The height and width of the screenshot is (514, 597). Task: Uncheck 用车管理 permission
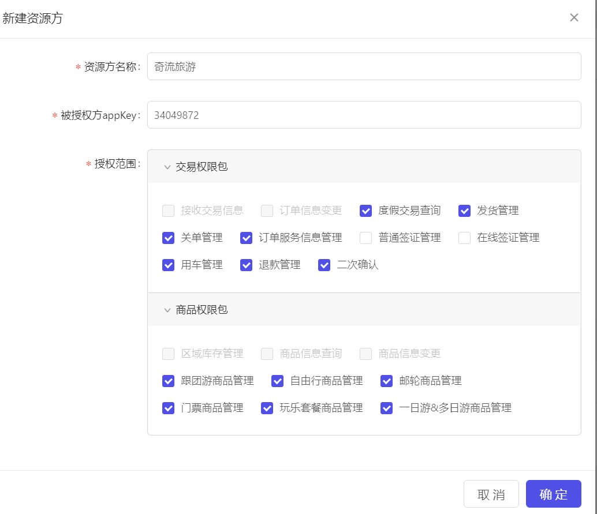point(169,265)
